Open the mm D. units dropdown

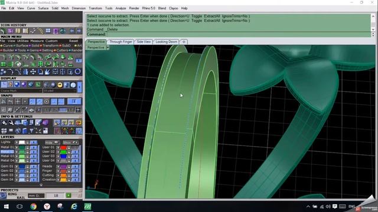coord(37,196)
